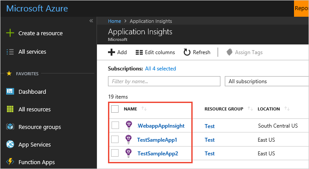
Task: Open Create a resource in sidebar
Action: coord(41,33)
